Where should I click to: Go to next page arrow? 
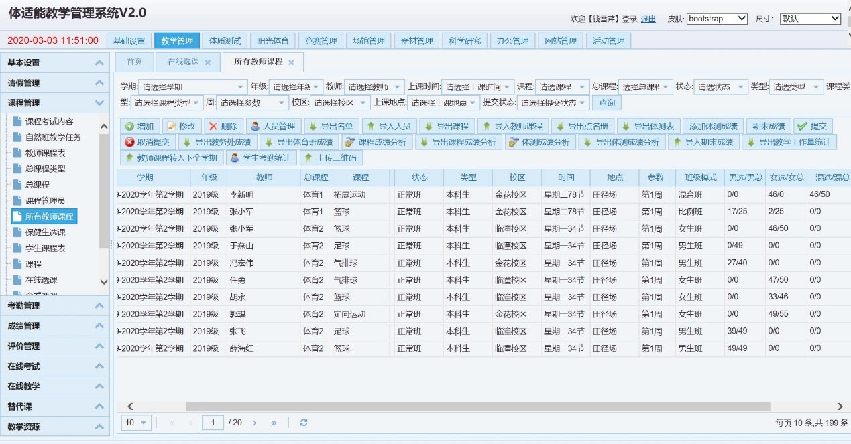254,423
